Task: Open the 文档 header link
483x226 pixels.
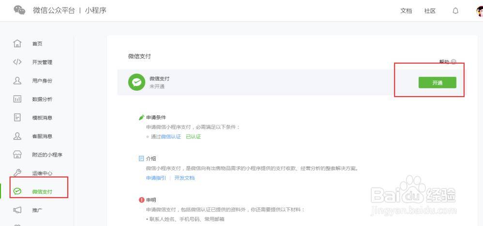Action: tap(406, 11)
